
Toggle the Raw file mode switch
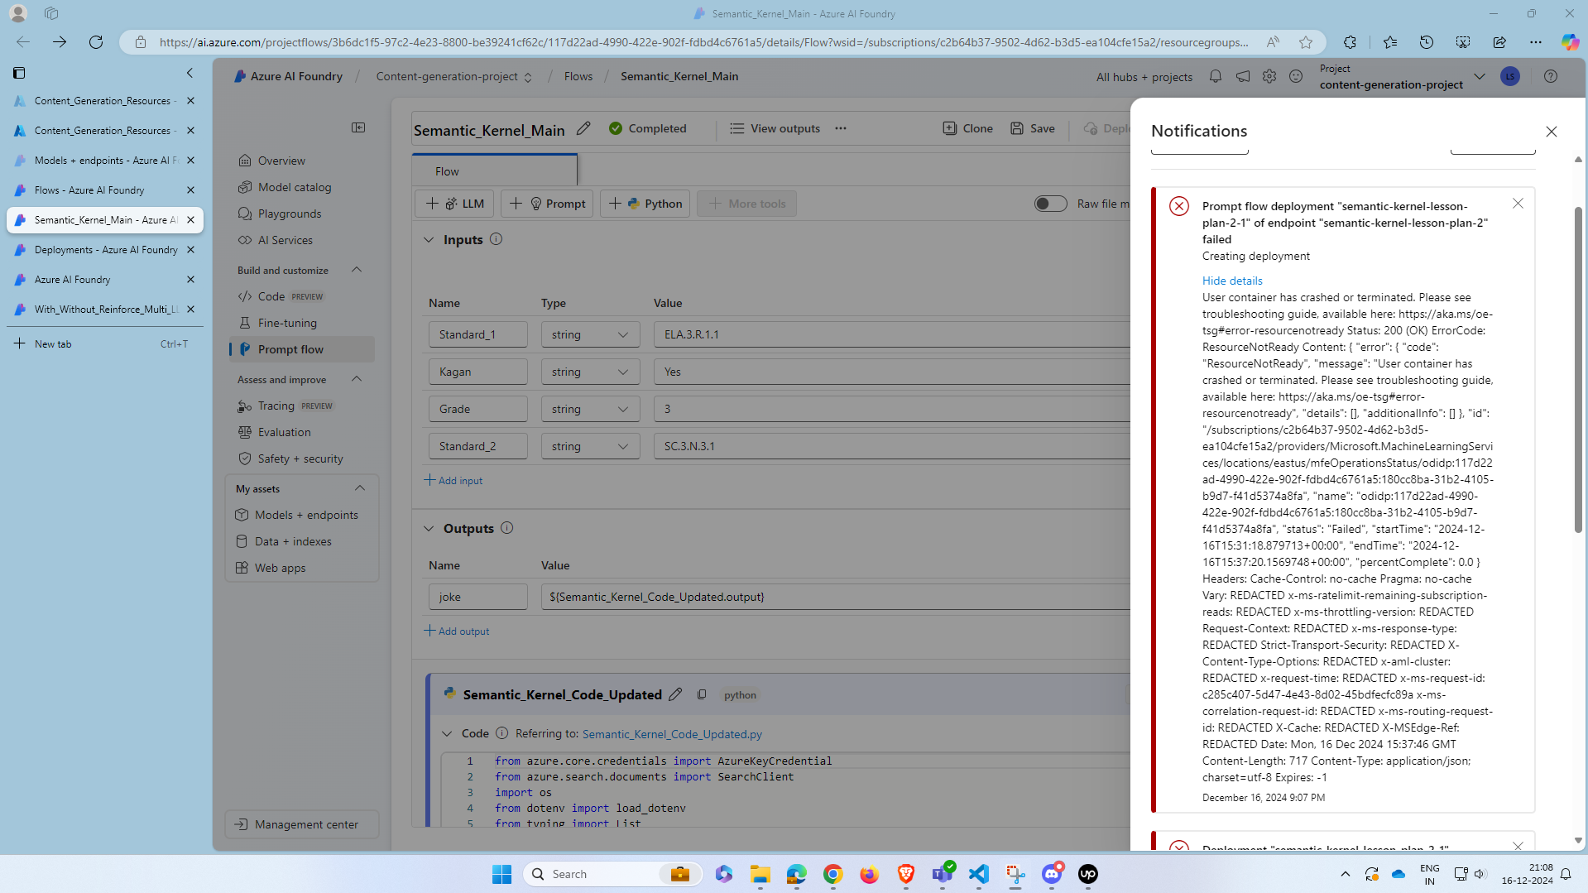1050,204
